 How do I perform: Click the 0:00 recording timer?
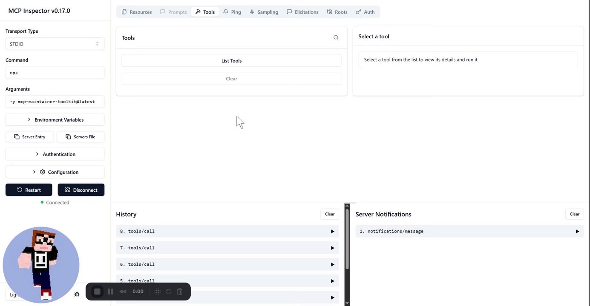coord(138,292)
